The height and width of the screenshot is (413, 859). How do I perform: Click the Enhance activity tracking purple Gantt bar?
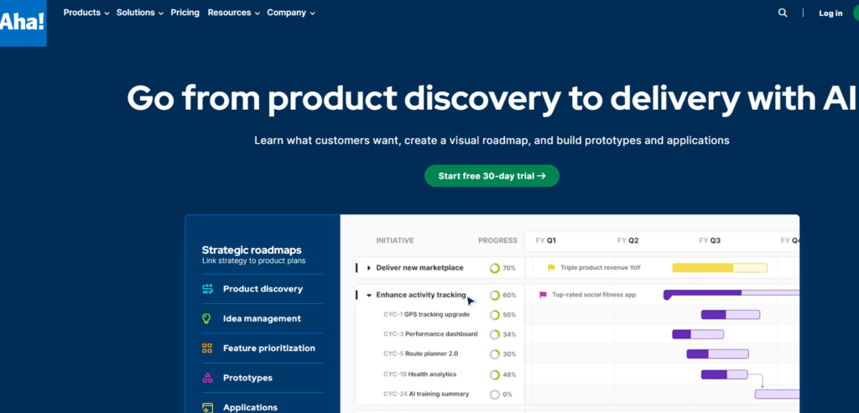(x=731, y=294)
